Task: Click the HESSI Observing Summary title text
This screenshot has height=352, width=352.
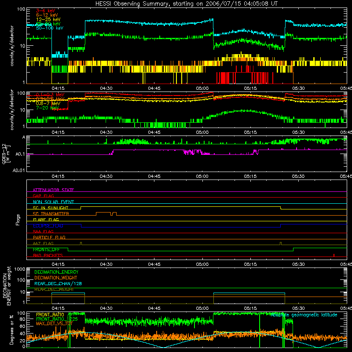Action: coord(186,4)
